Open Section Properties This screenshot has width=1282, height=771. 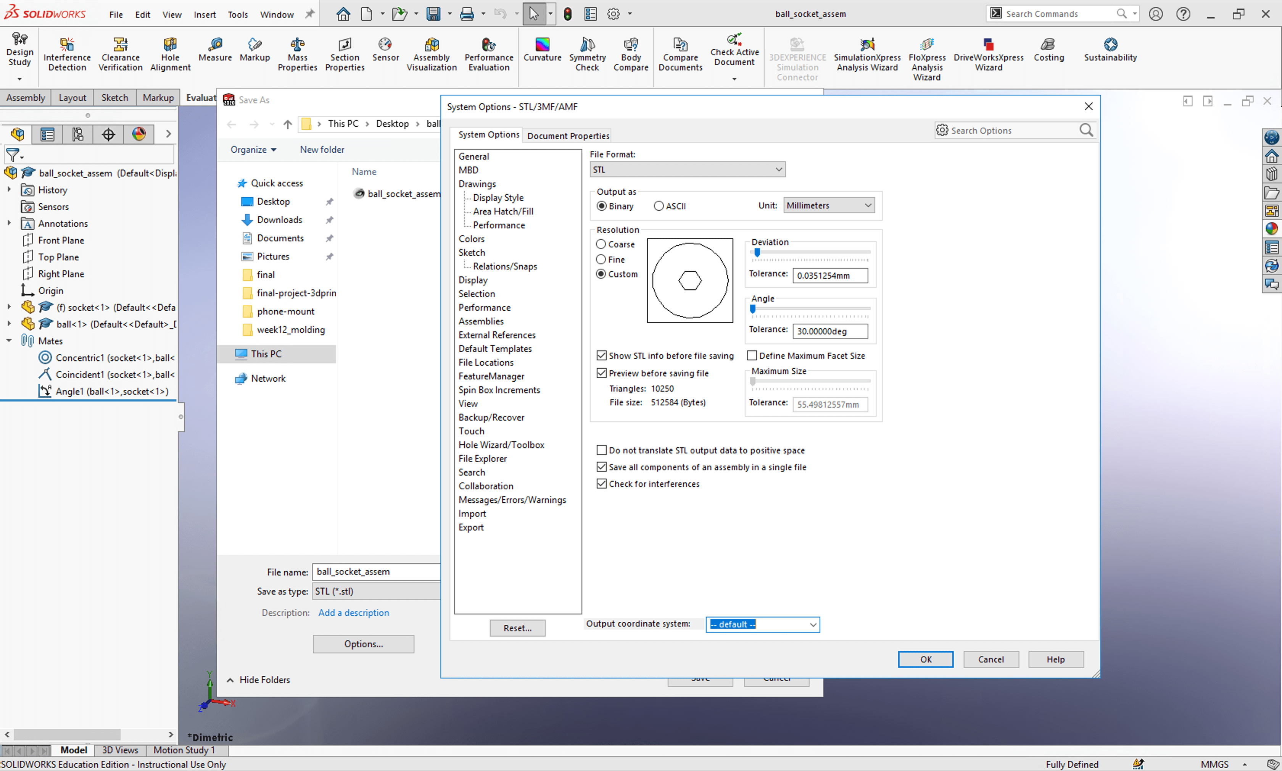click(345, 54)
